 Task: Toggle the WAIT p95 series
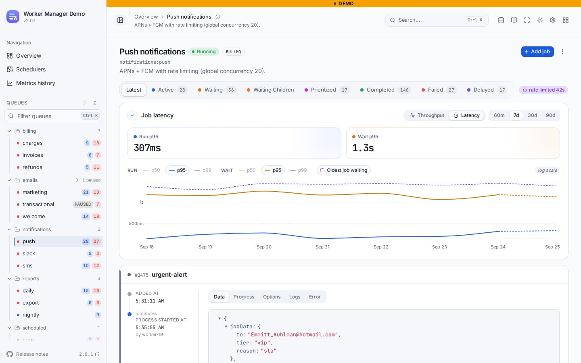(273, 170)
